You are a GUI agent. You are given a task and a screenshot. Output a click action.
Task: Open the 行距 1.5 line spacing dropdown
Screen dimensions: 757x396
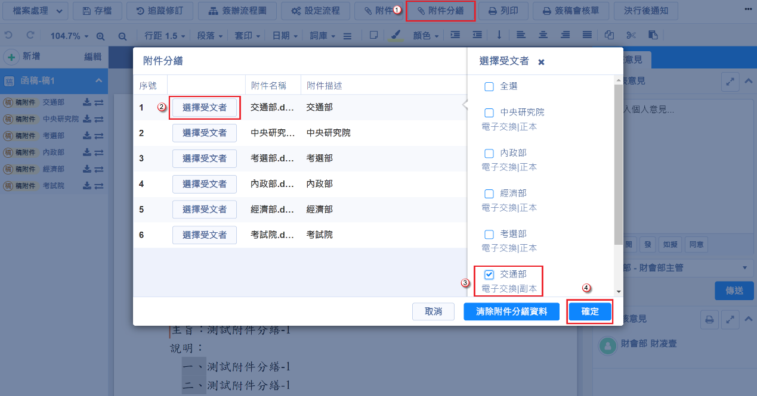164,36
